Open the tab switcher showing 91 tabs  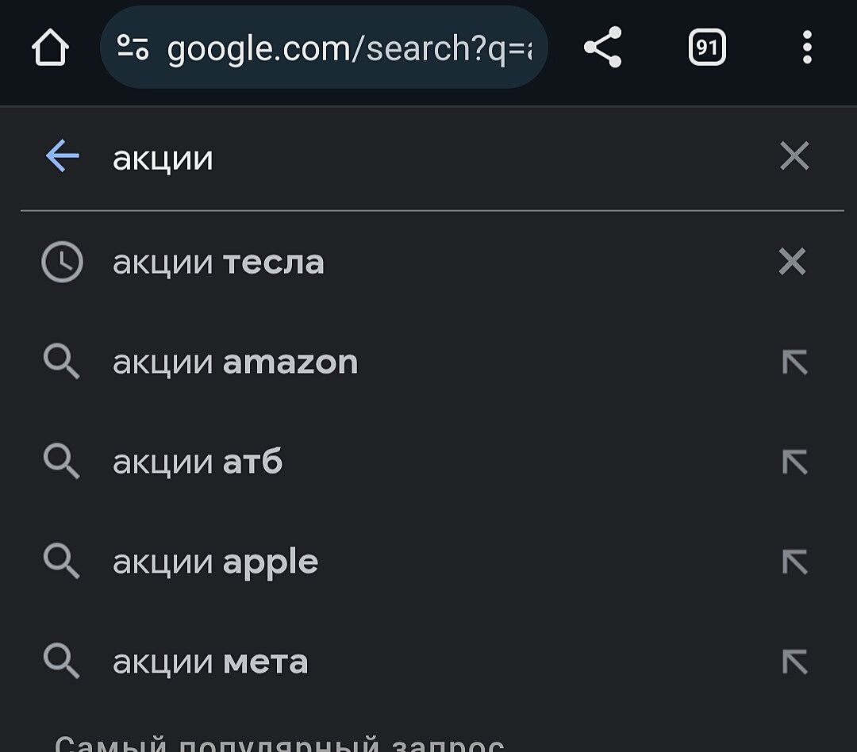point(706,48)
